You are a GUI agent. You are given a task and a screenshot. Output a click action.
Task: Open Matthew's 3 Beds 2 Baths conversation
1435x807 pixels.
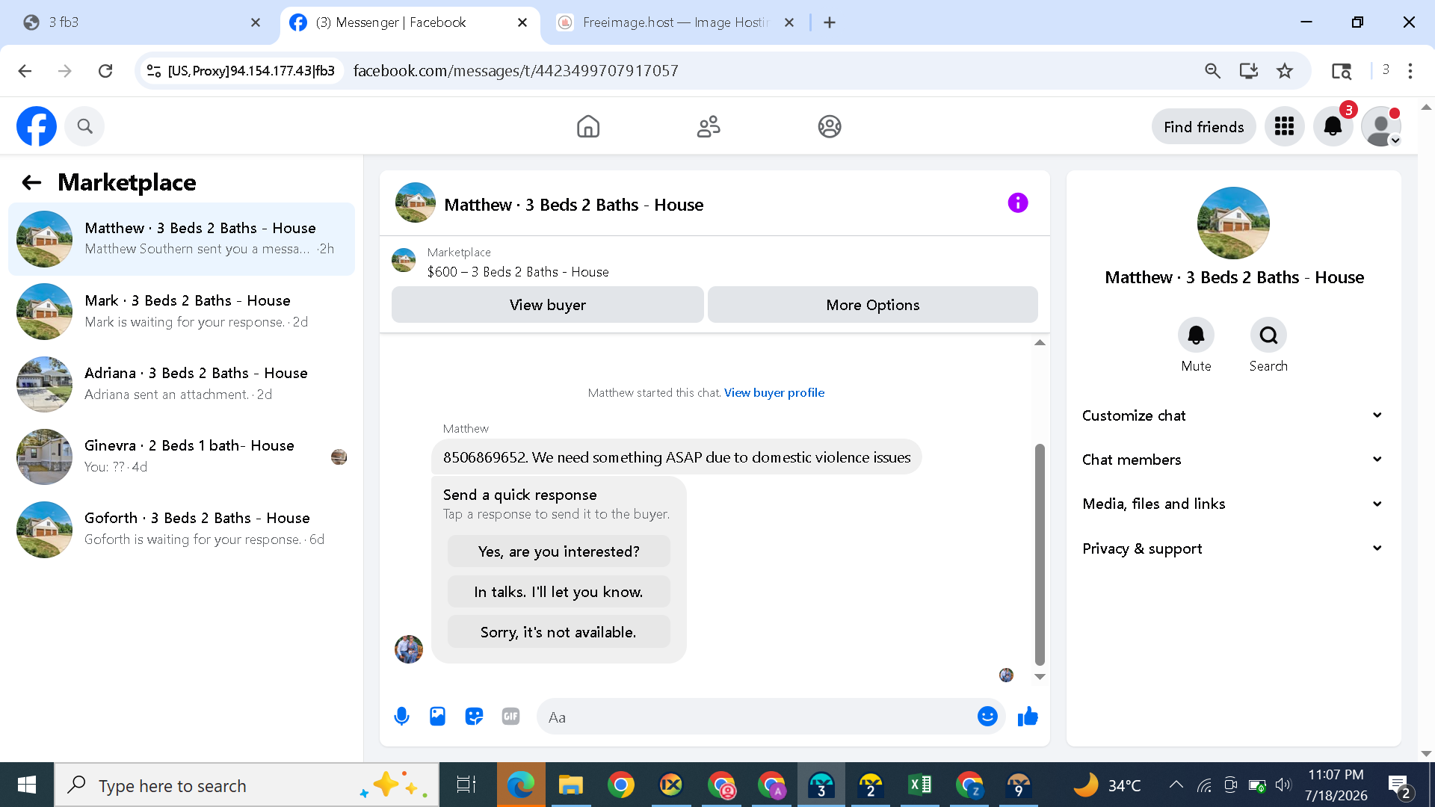coord(182,239)
